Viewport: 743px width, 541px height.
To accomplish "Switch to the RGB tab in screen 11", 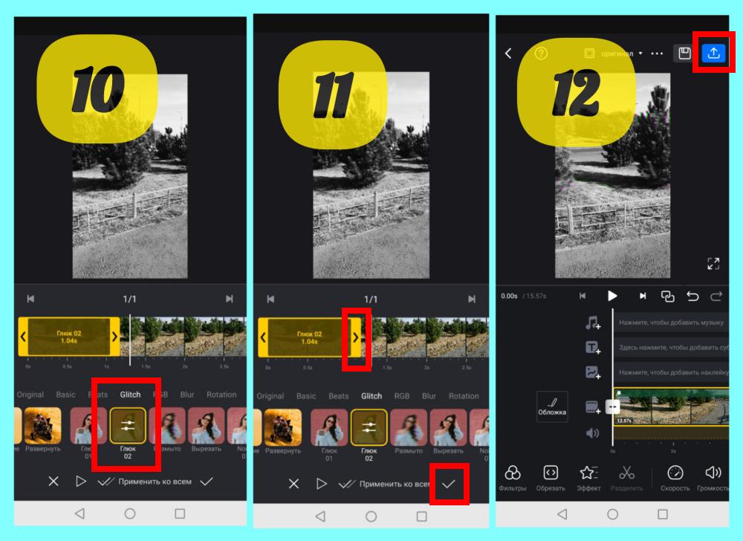I will [401, 396].
